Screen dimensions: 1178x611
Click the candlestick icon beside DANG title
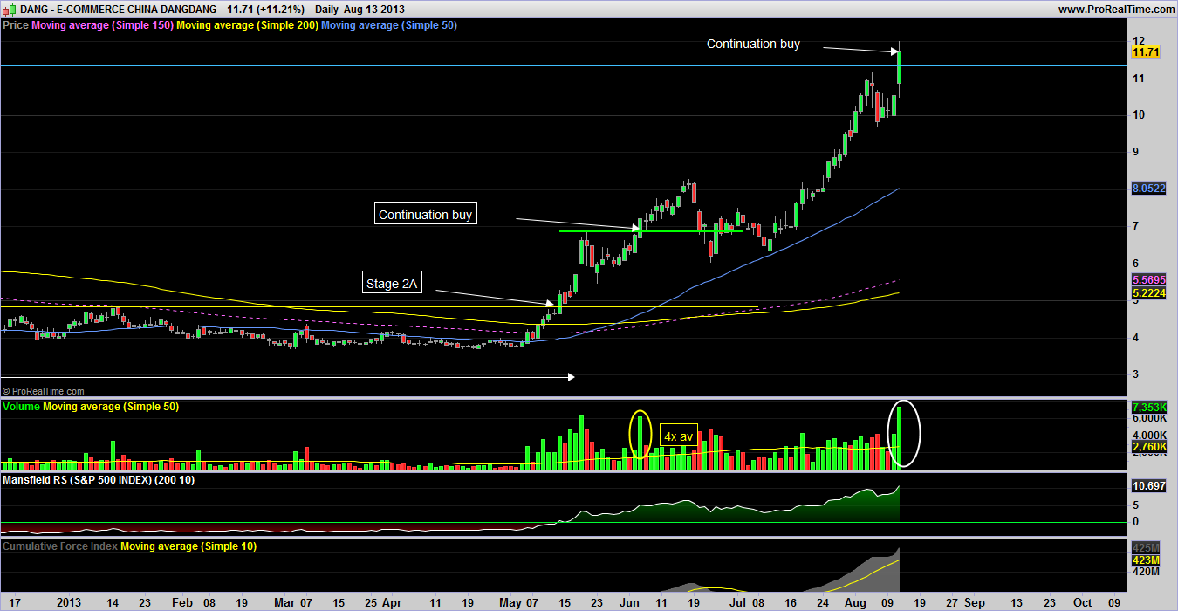tap(9, 9)
